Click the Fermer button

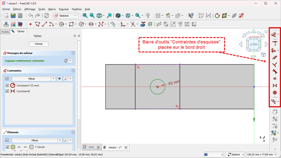[x=39, y=44]
